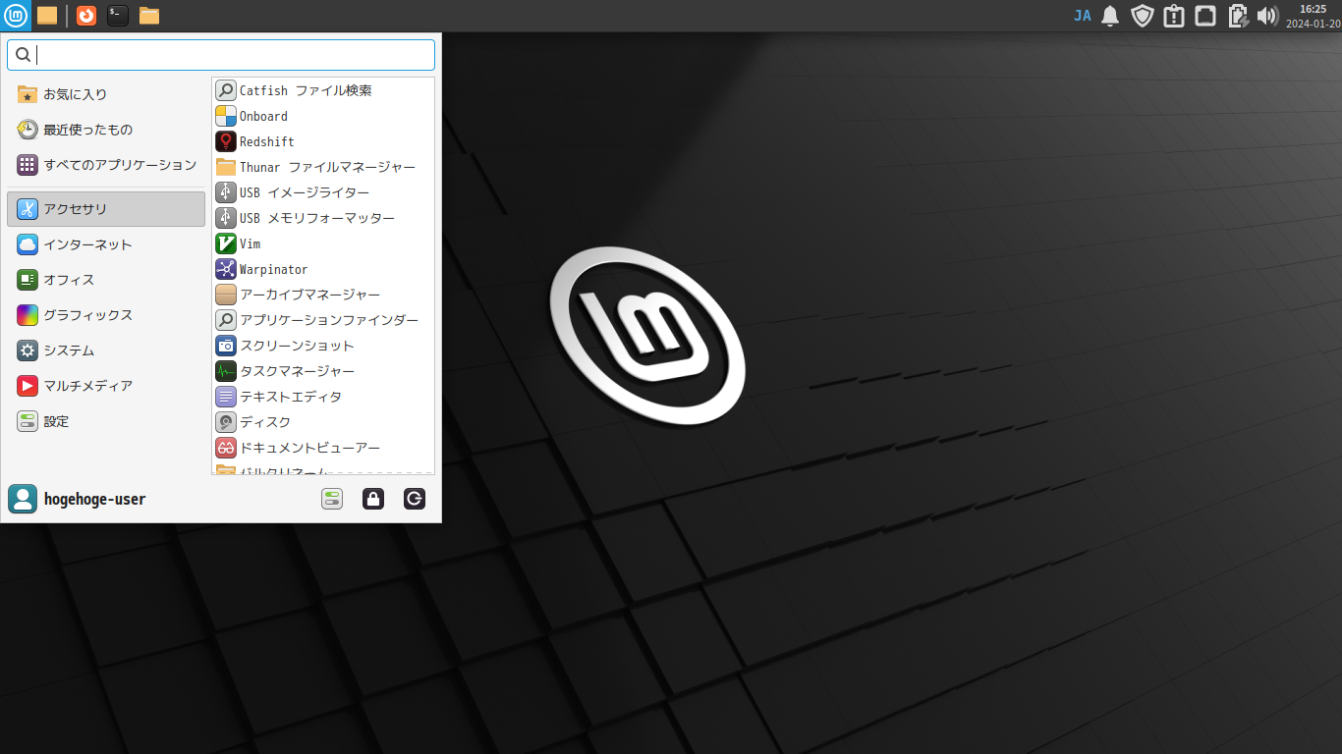Viewport: 1342px width, 754px height.
Task: Switch JA keyboard layout indicator
Action: point(1083,16)
